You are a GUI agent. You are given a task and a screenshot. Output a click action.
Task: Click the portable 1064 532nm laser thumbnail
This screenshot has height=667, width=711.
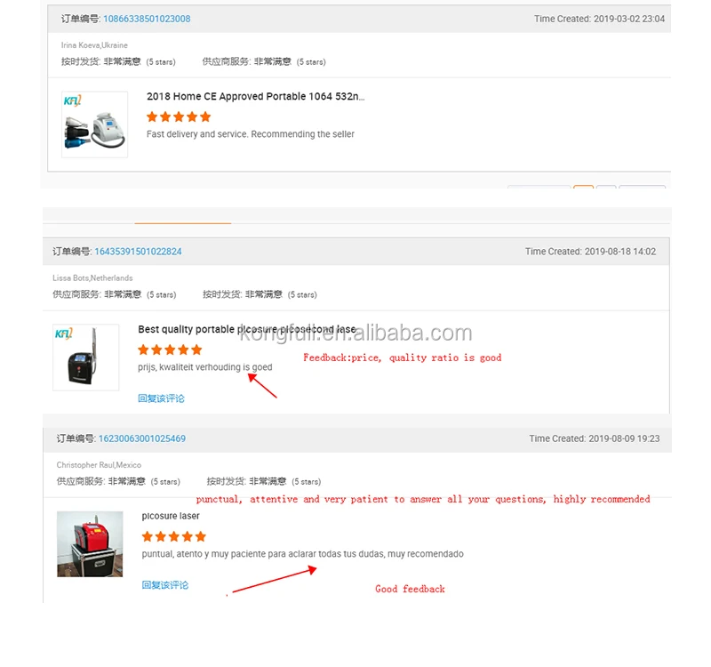(x=95, y=125)
